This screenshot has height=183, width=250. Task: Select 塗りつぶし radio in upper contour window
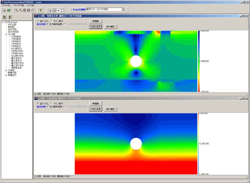point(38,21)
